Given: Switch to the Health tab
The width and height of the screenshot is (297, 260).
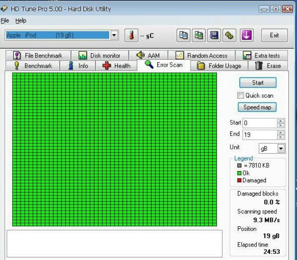Looking at the screenshot, I should [x=116, y=65].
